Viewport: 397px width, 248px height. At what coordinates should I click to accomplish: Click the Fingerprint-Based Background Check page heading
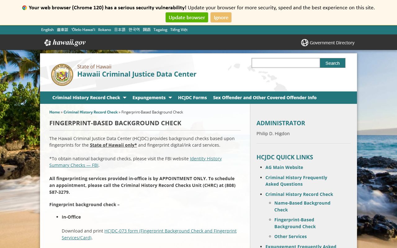point(115,123)
